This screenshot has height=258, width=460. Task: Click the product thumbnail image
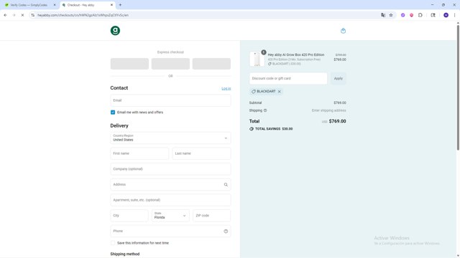(257, 59)
